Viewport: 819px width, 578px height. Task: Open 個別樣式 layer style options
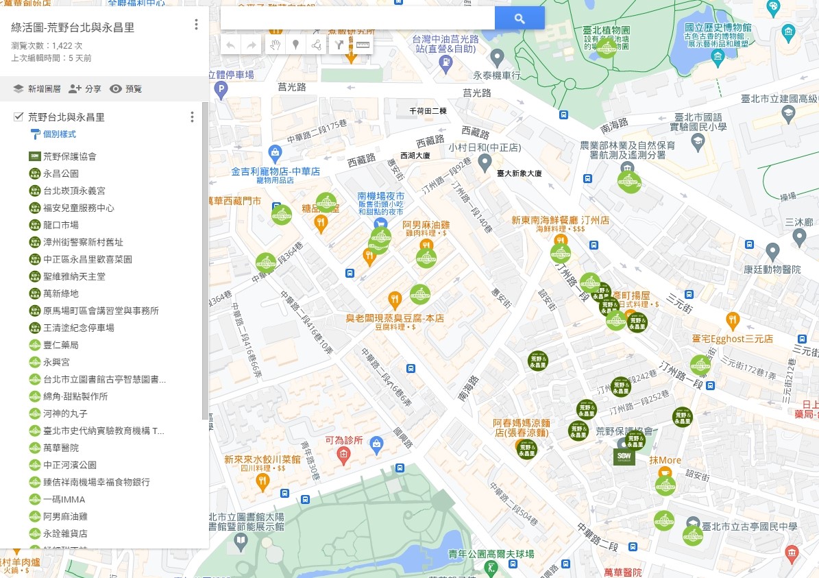click(x=59, y=134)
